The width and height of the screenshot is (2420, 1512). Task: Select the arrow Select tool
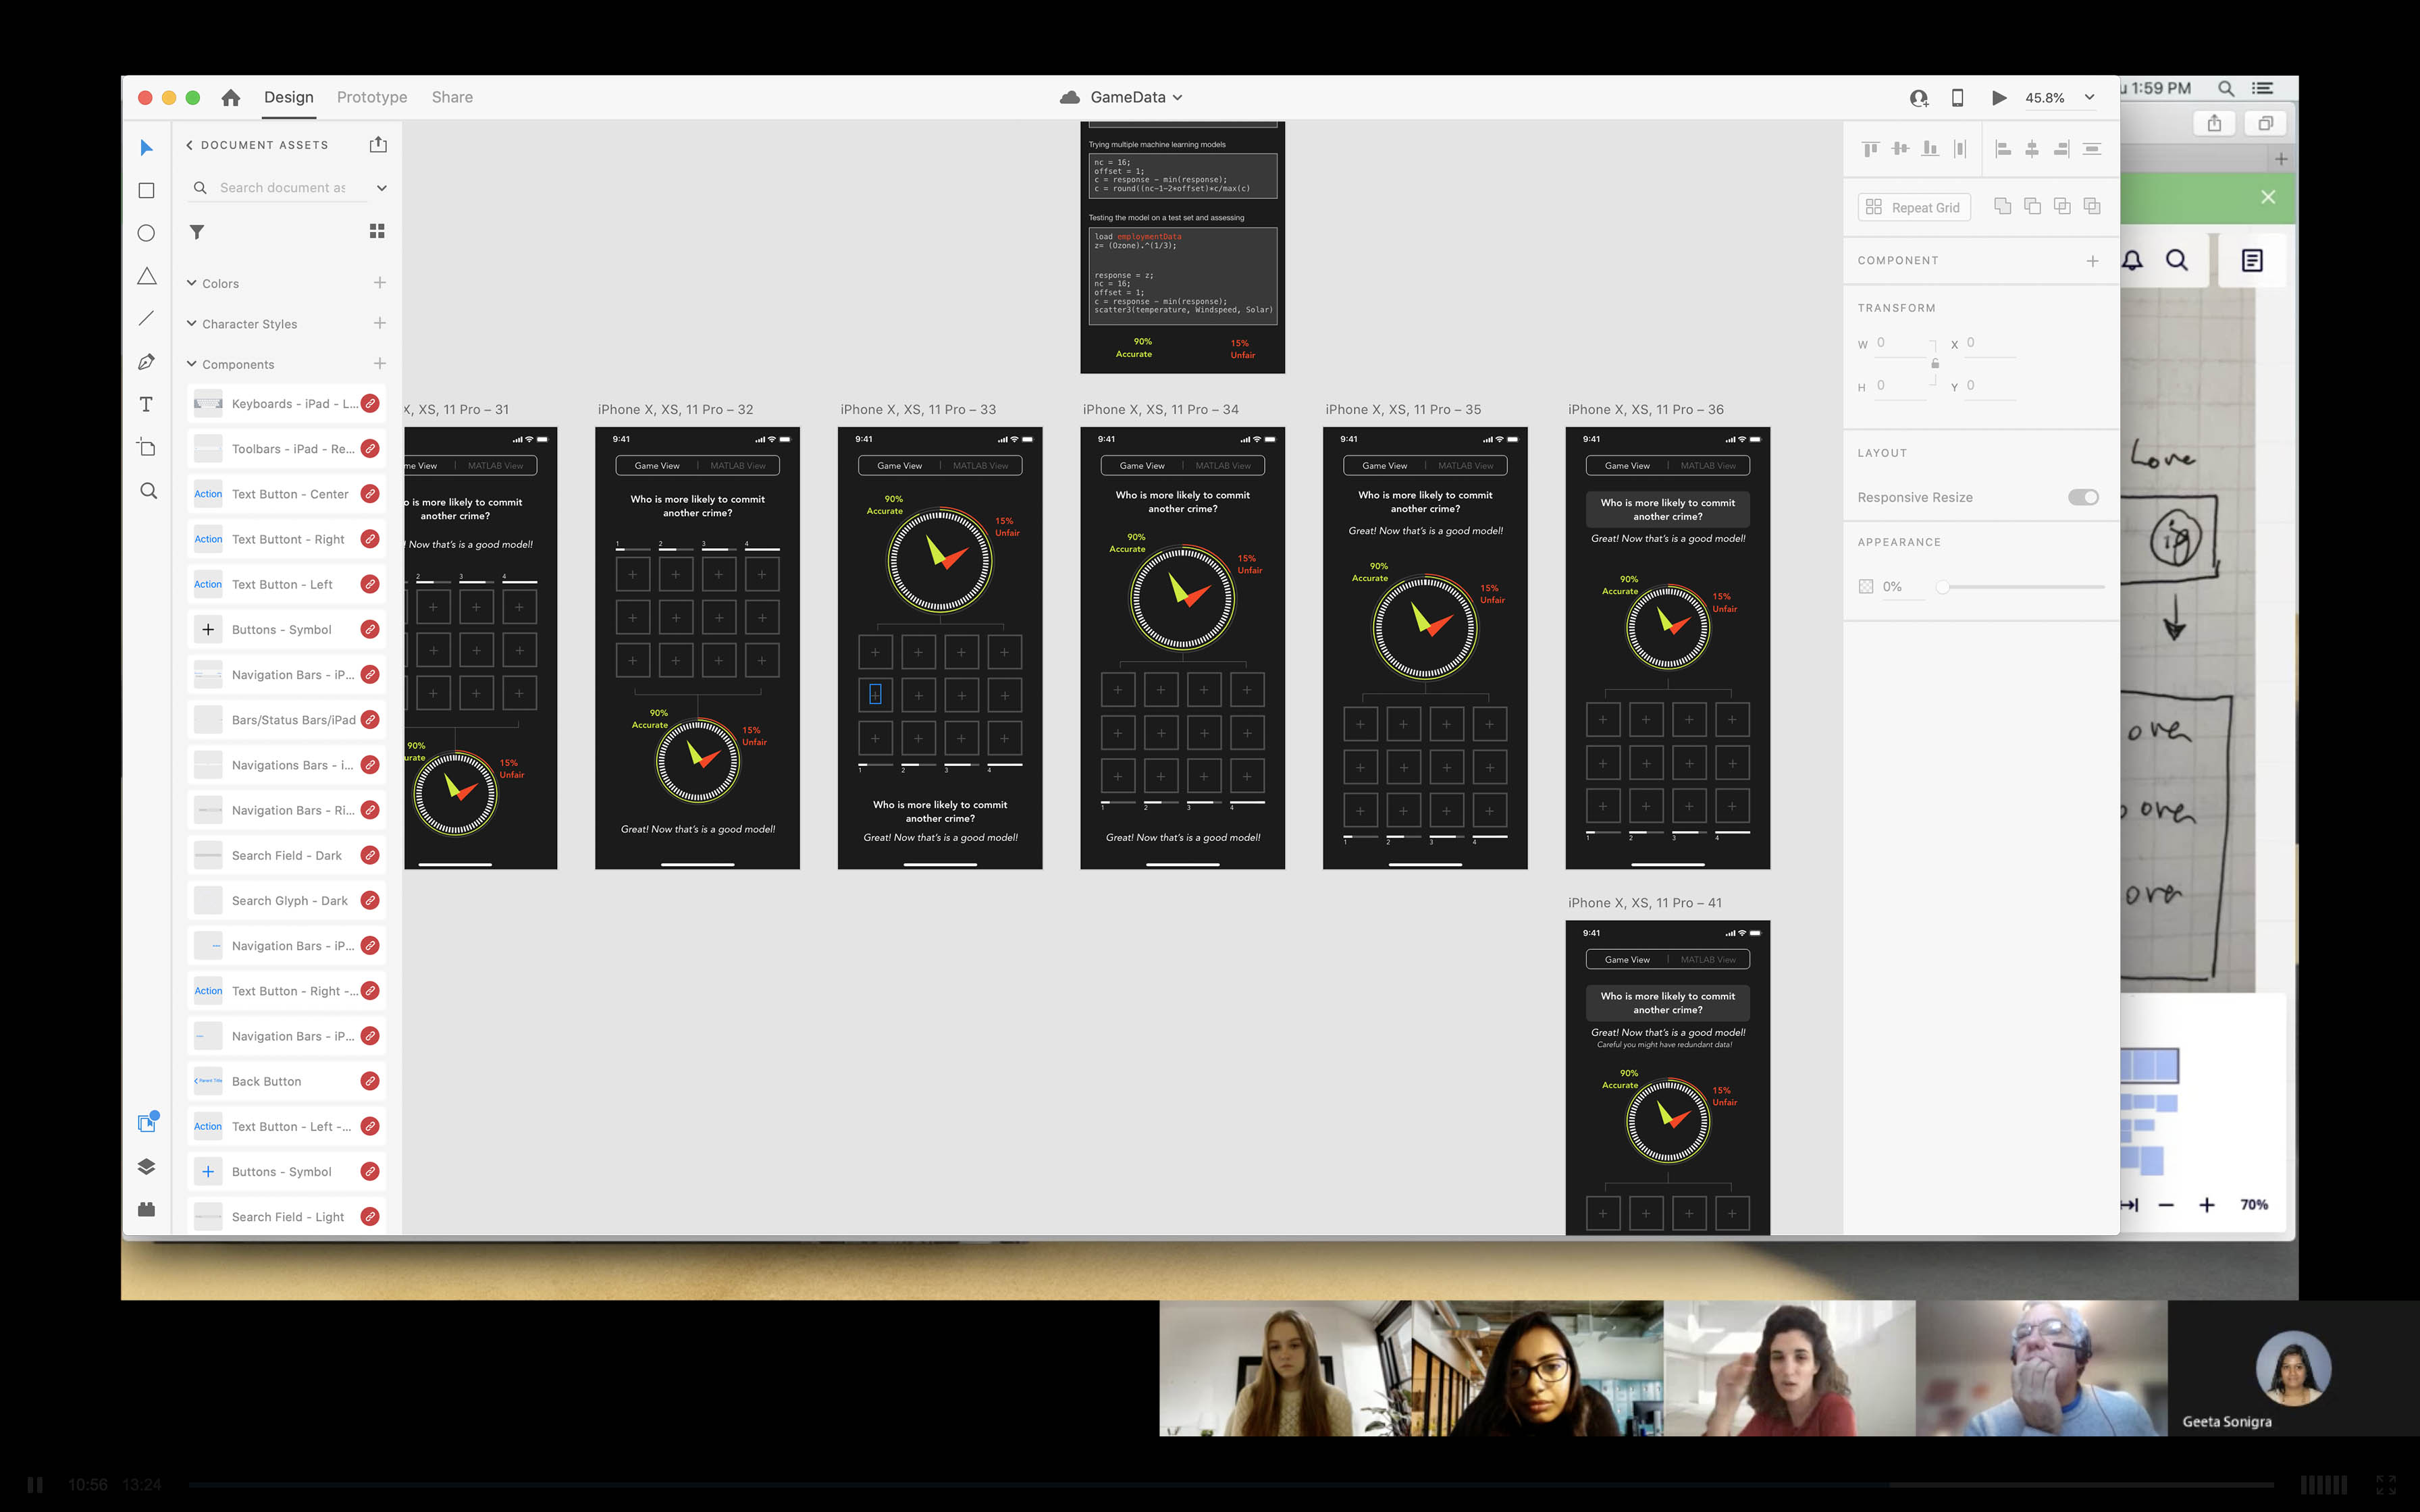point(146,148)
